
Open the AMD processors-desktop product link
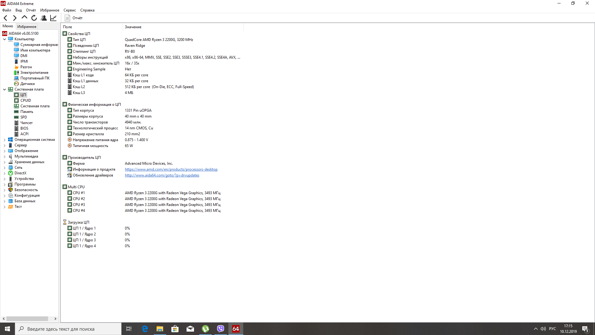click(x=171, y=169)
